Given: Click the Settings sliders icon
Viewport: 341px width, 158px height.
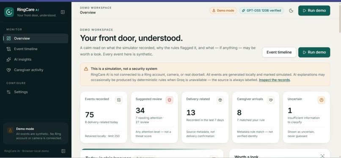Looking at the screenshot, I should click(9, 92).
